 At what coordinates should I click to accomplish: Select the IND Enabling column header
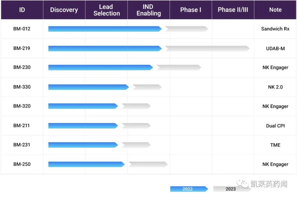point(148,10)
